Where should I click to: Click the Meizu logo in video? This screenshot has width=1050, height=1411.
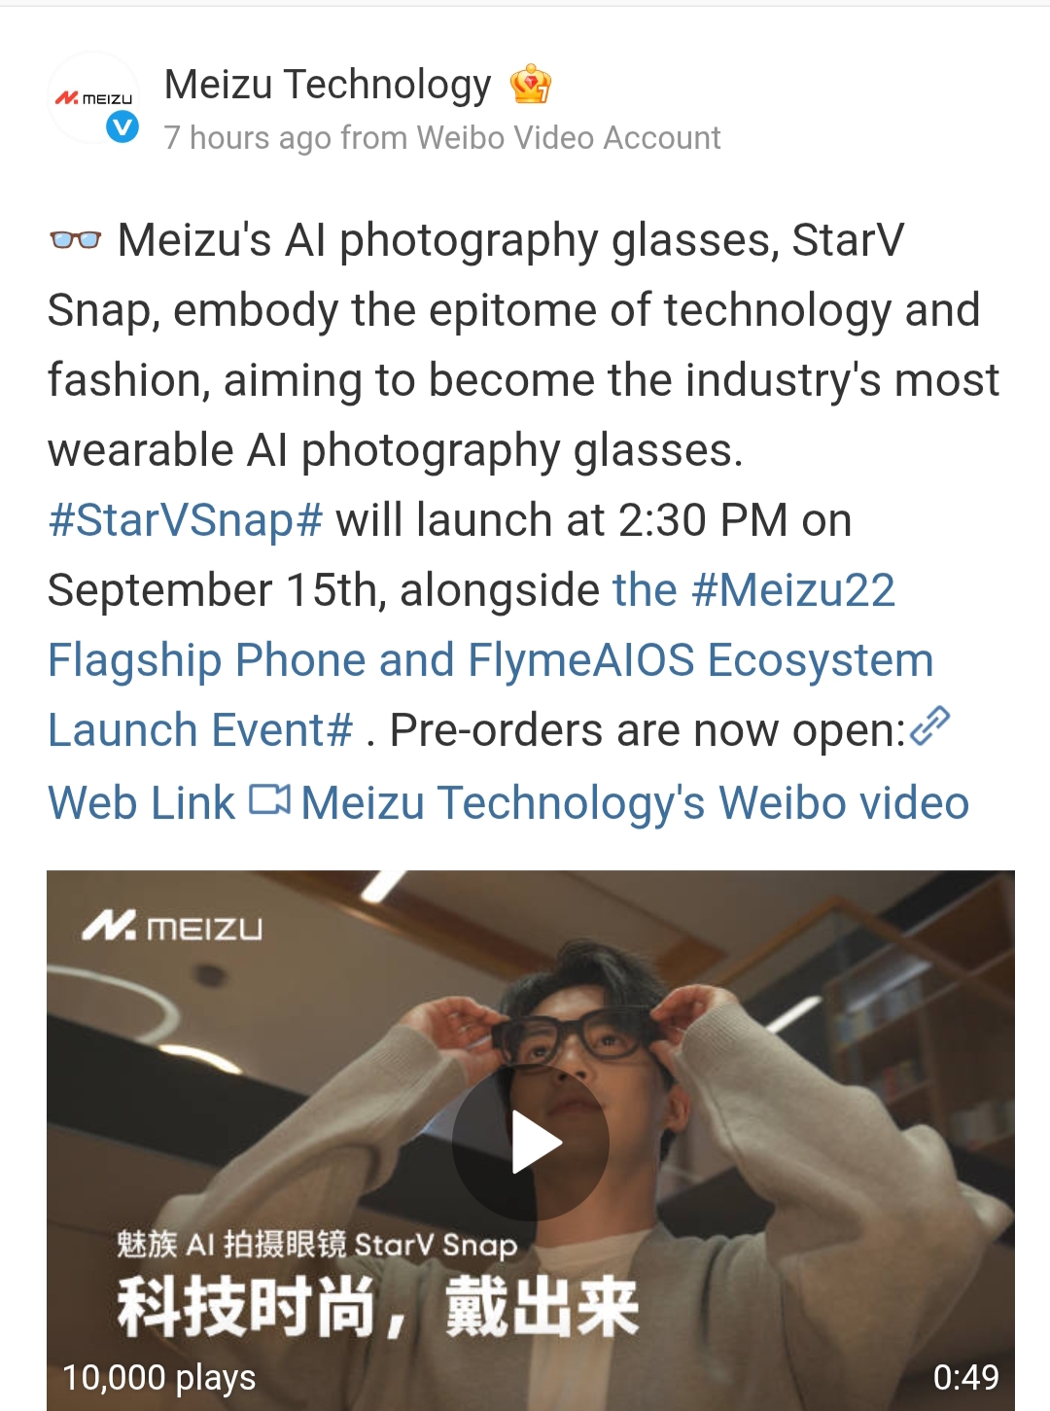[172, 927]
